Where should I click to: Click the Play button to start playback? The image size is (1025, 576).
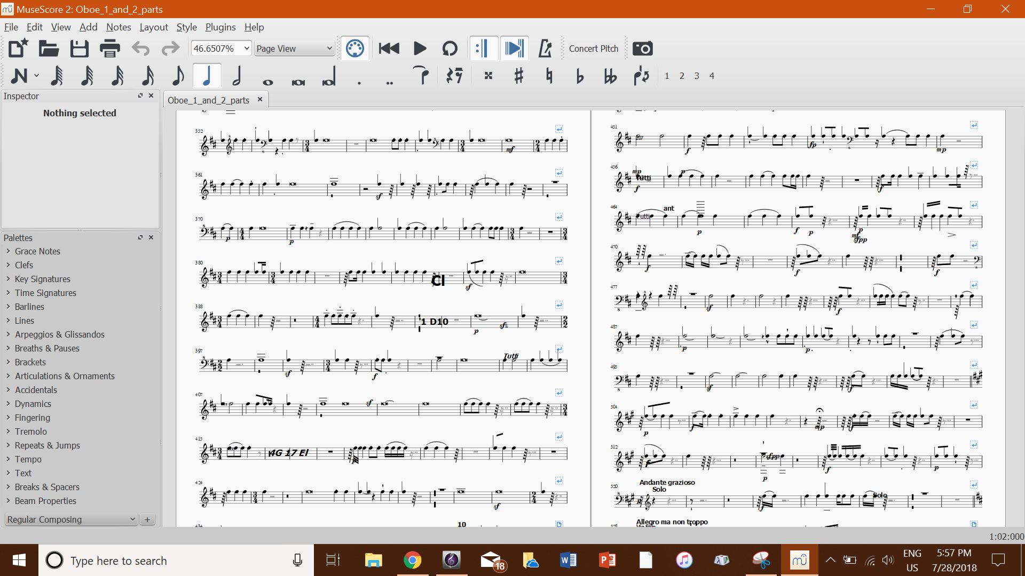pos(420,48)
